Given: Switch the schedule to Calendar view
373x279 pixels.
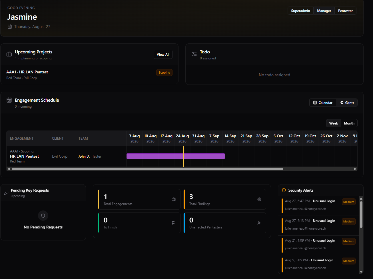Looking at the screenshot, I should [x=323, y=103].
